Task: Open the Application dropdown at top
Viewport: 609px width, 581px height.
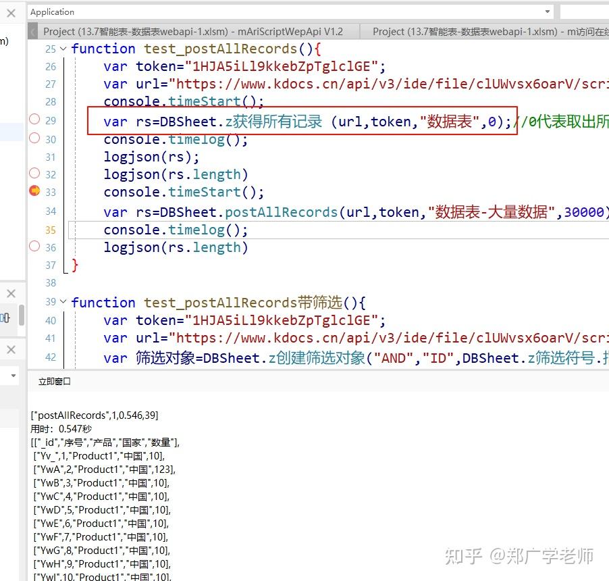Action: (x=547, y=11)
